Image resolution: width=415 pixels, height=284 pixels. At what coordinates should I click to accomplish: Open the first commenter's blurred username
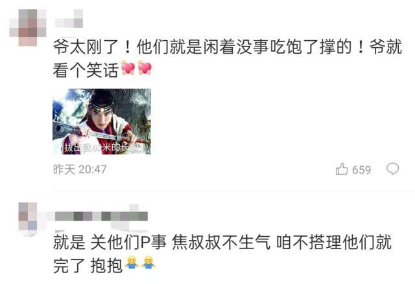(69, 19)
